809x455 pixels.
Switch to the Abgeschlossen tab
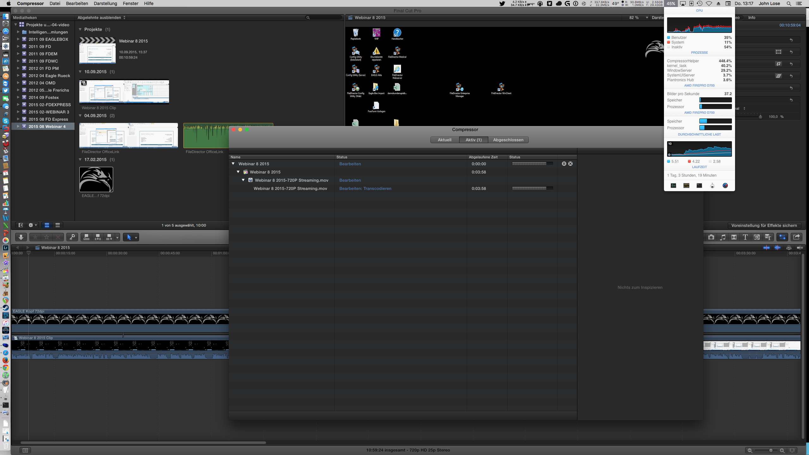[508, 140]
